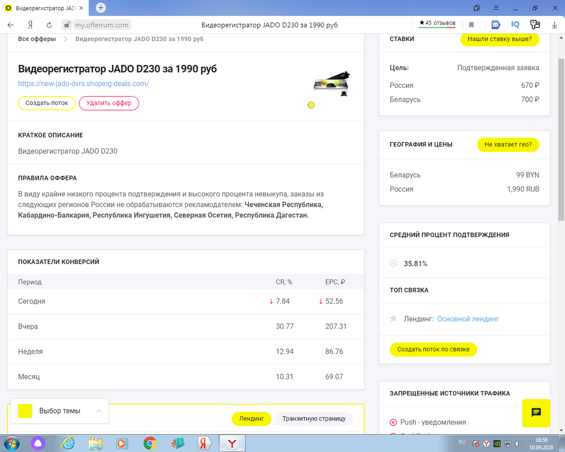The height and width of the screenshot is (452, 565).
Task: Open the IQ extension icon
Action: tap(515, 25)
